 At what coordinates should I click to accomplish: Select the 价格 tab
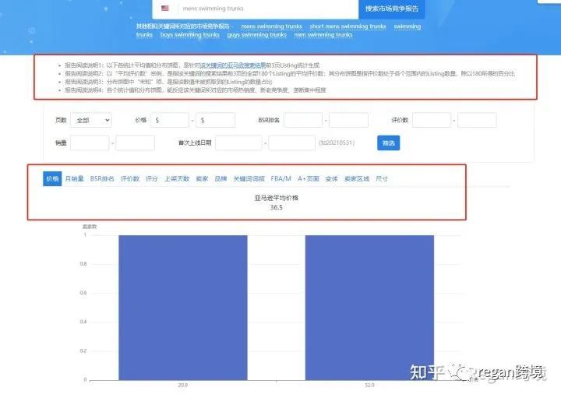(52, 179)
